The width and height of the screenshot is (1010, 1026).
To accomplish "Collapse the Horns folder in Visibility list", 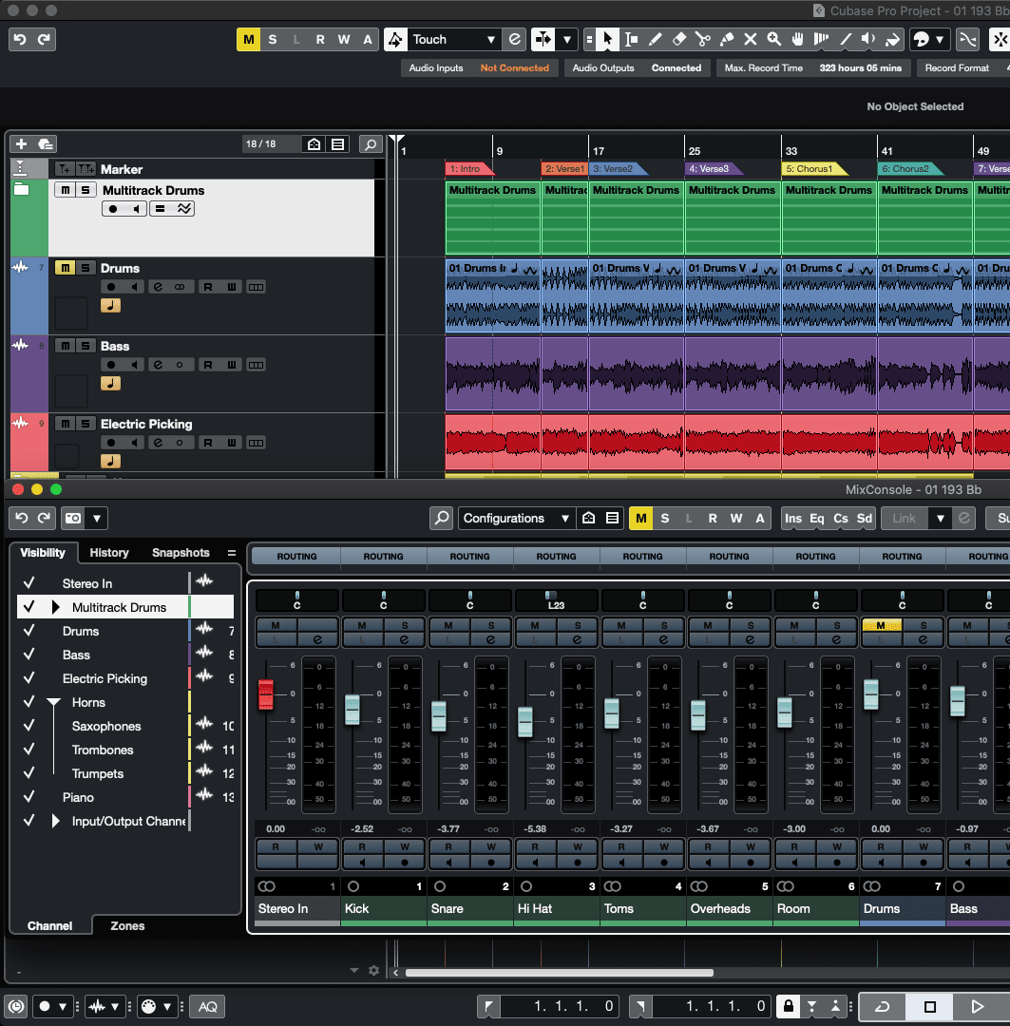I will (x=54, y=702).
